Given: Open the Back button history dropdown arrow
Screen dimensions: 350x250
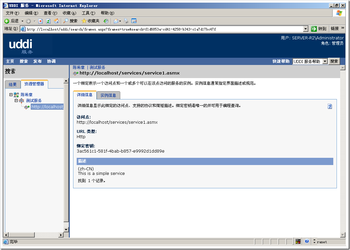Looking at the screenshot, I should click(22, 21).
